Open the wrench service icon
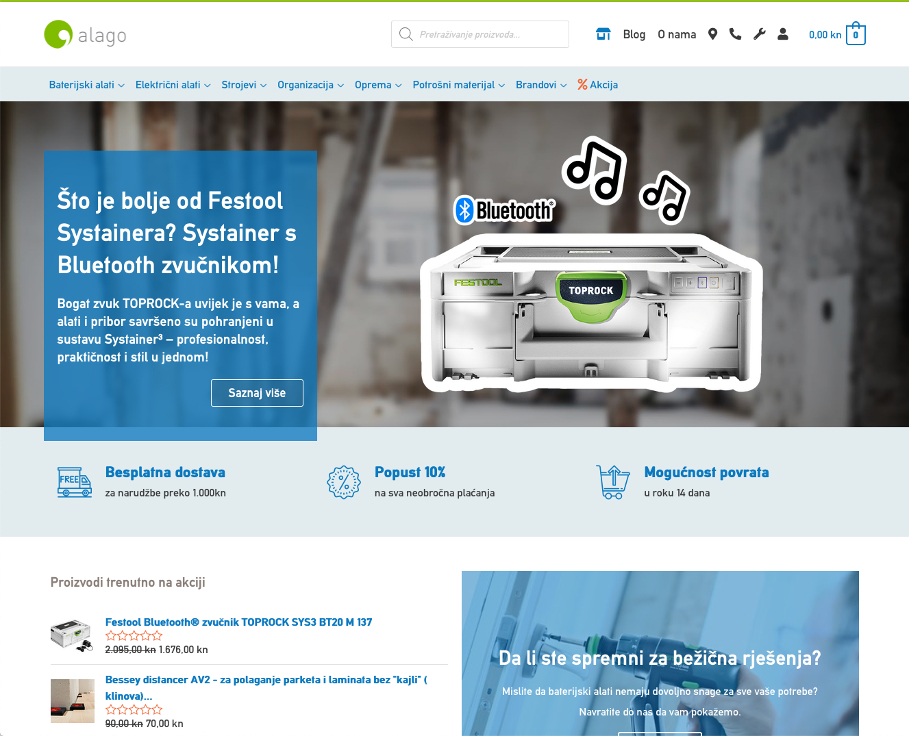Screen dimensions: 909x736 759,34
